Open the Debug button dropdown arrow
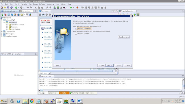Screen dimensions: 185x104 pos(80,8)
